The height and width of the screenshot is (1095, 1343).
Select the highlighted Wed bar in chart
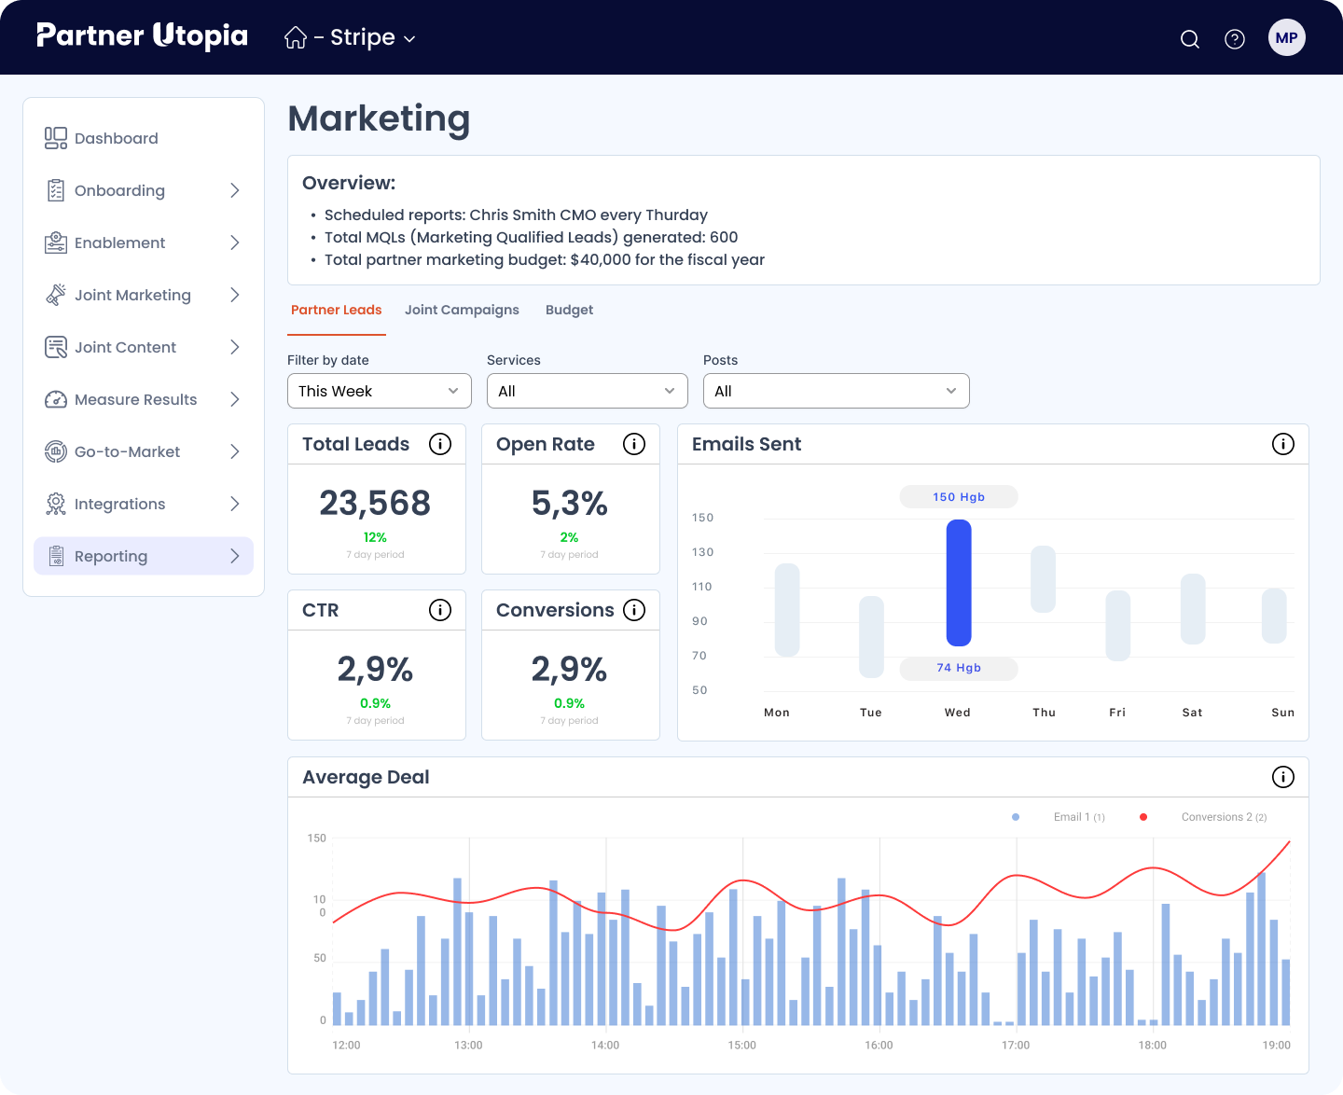tap(959, 583)
